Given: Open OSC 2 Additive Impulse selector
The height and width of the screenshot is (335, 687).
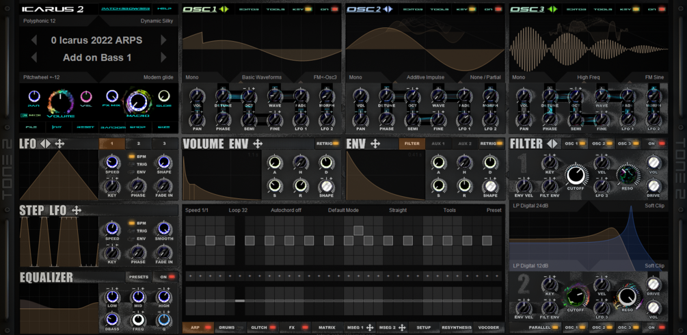Looking at the screenshot, I should point(425,77).
